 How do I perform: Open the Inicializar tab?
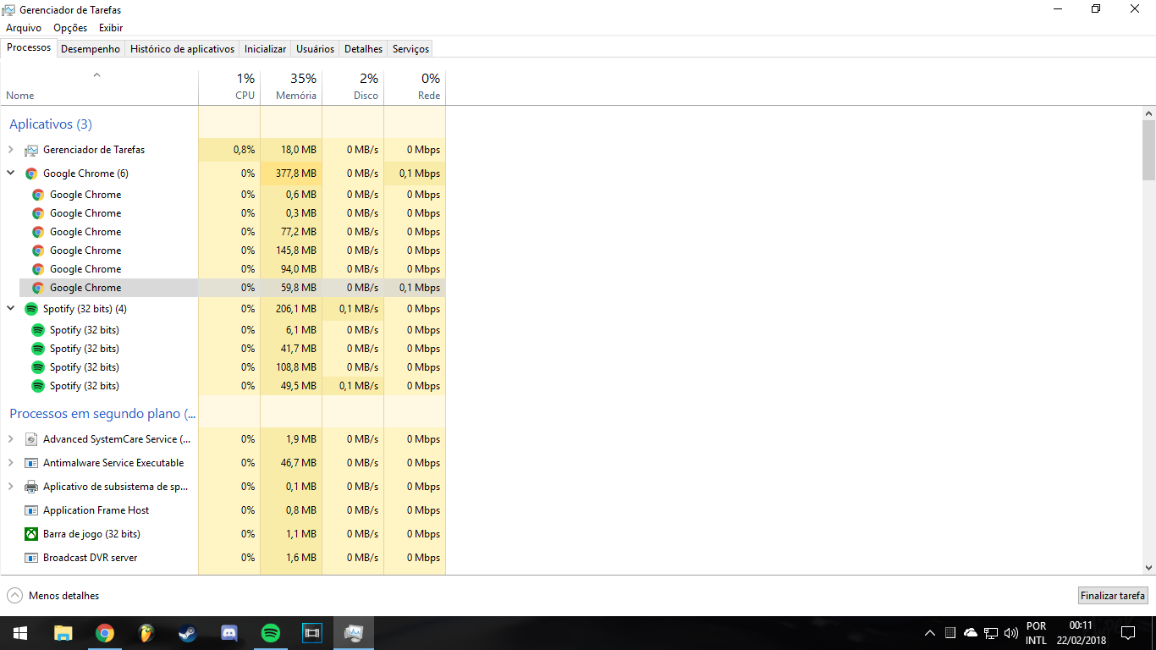point(266,49)
